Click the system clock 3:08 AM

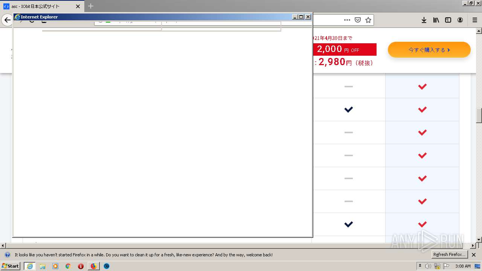[463, 266]
